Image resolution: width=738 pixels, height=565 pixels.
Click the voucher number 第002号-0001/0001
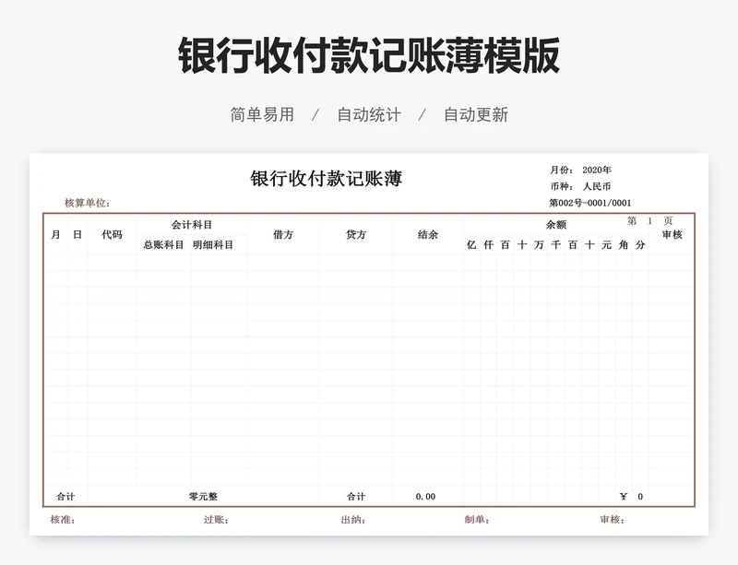tap(590, 203)
